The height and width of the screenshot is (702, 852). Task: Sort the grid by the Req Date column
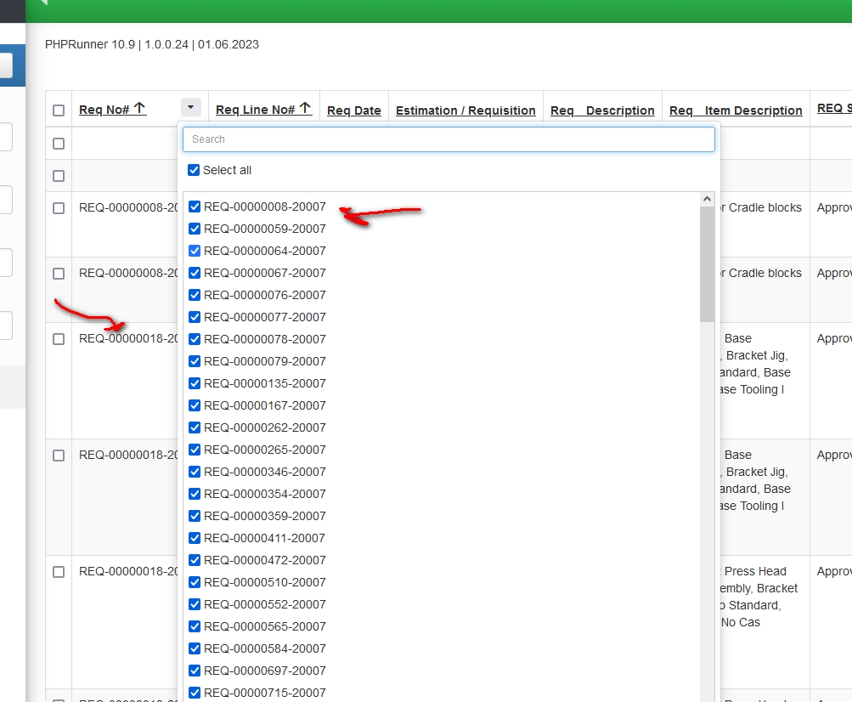click(353, 110)
